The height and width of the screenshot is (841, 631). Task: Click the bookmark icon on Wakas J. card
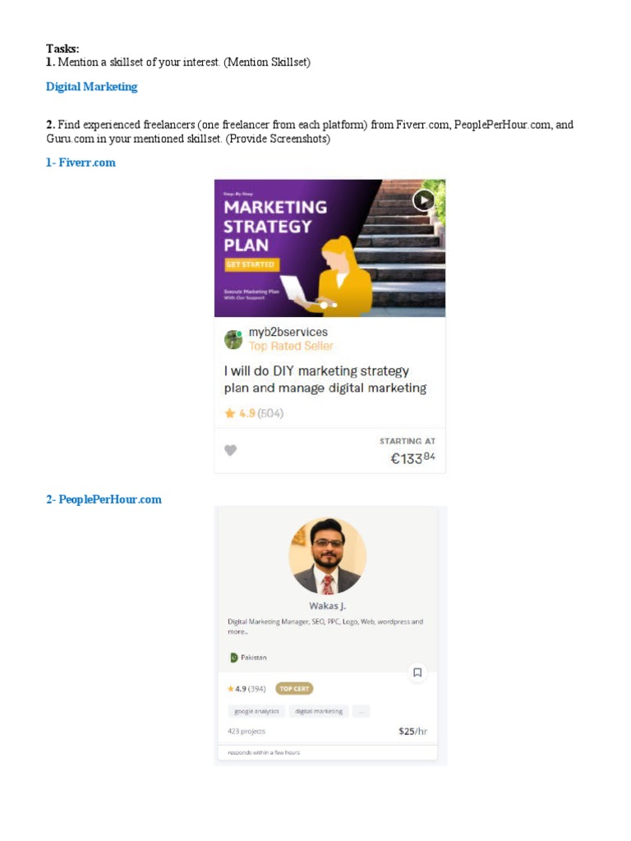click(417, 673)
